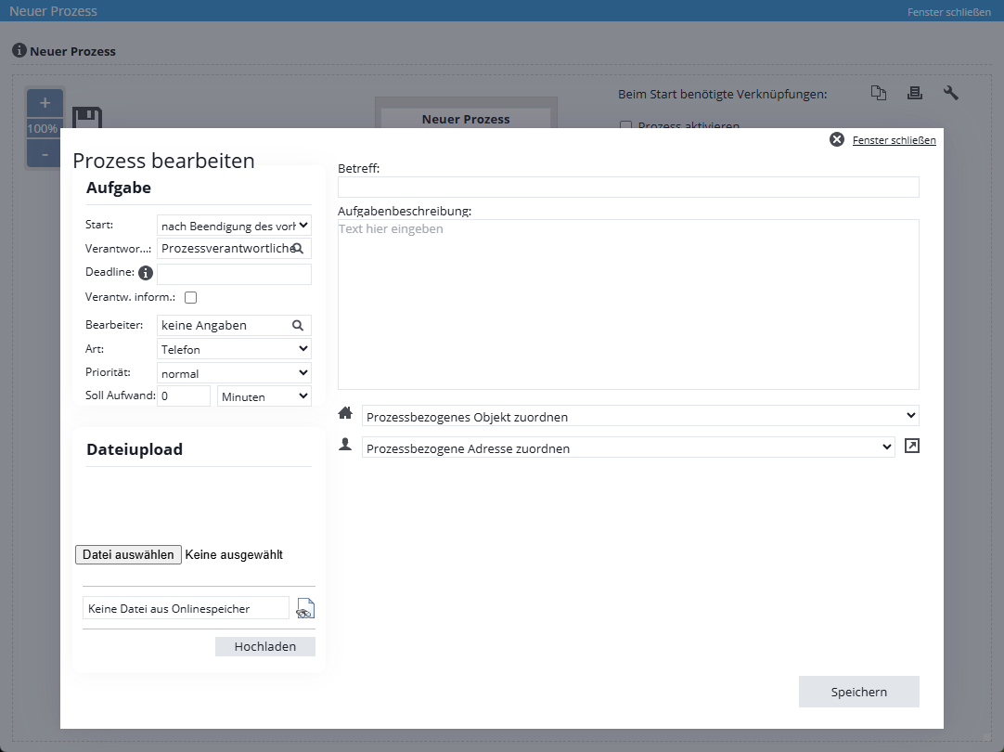Click the Verantwortlicher search magnifier icon
This screenshot has height=752, width=1004.
[x=298, y=249]
